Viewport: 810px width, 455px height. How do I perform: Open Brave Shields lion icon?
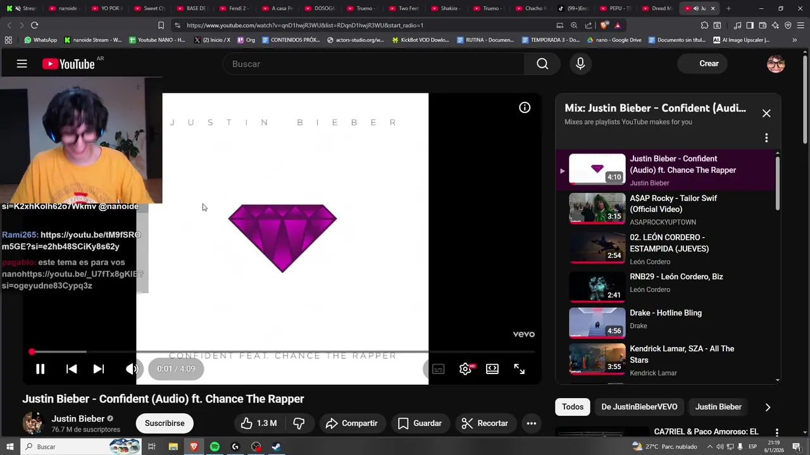604,25
